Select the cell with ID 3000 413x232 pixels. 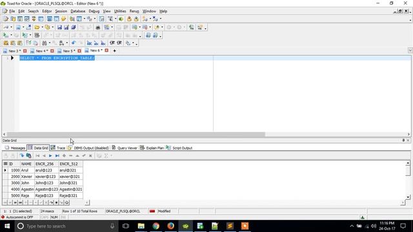(x=14, y=183)
